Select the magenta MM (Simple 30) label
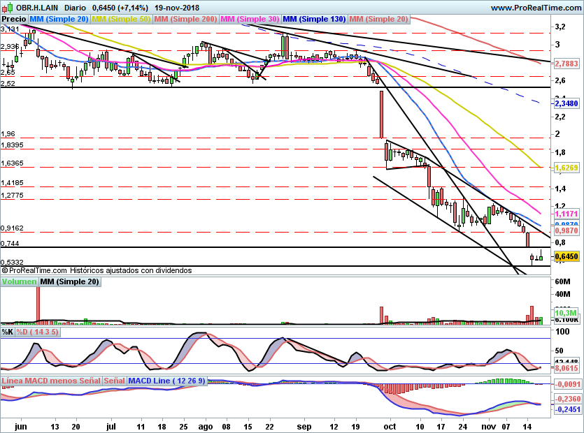The width and height of the screenshot is (584, 433). 250,19
